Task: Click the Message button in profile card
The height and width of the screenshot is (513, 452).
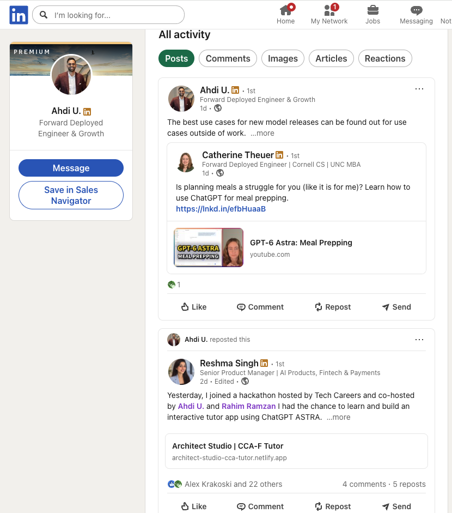Action: (x=71, y=168)
